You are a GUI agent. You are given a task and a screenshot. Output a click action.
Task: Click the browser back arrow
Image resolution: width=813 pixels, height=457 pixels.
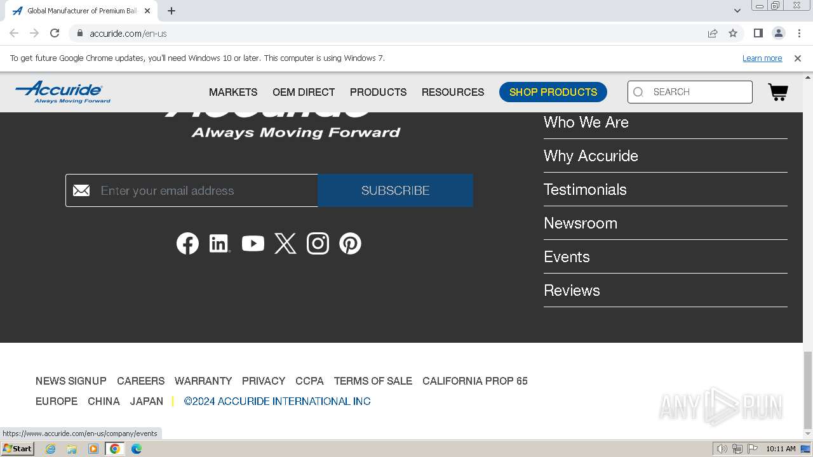click(x=14, y=33)
